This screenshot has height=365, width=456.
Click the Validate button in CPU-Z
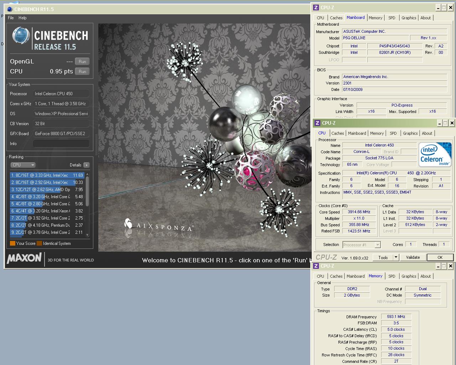[413, 257]
